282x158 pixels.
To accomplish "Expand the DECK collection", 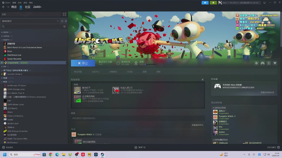I will click(6, 32).
